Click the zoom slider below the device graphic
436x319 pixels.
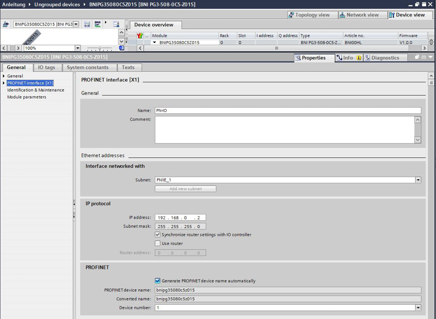(100, 48)
